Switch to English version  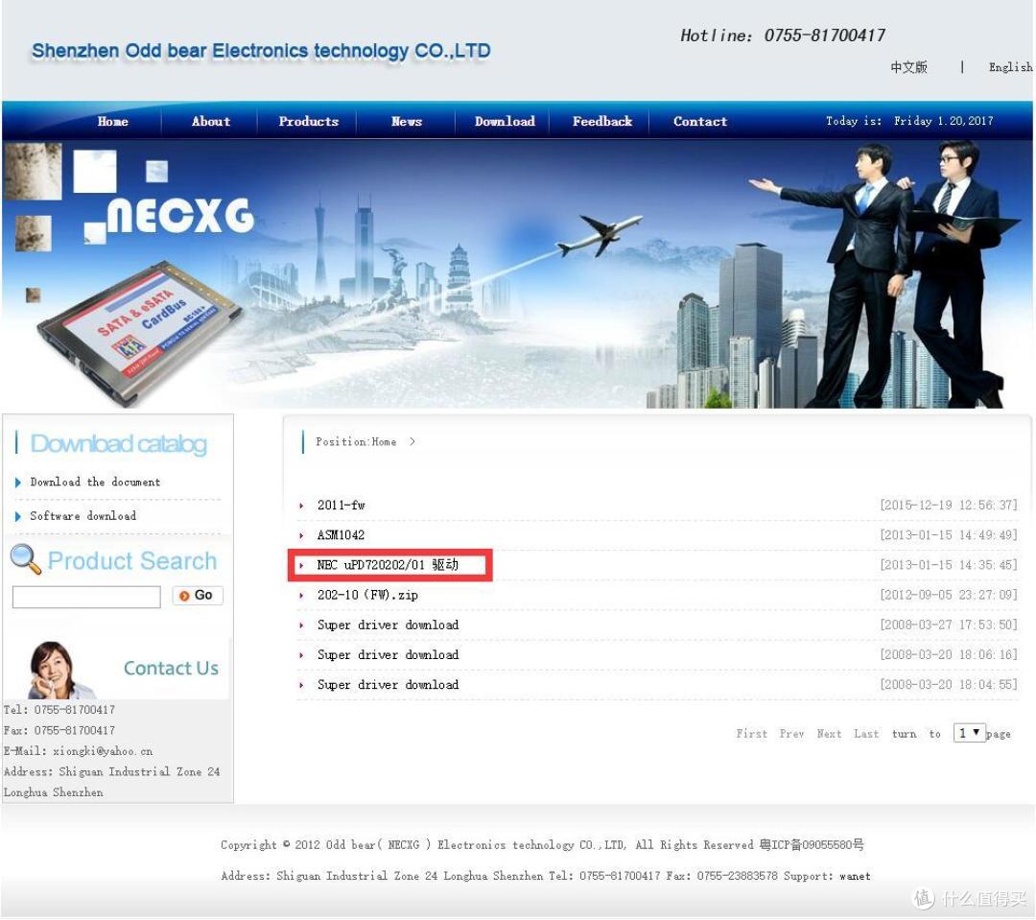[x=1010, y=67]
